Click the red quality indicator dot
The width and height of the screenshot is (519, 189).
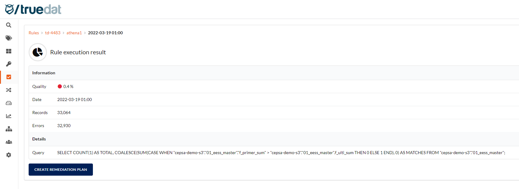(x=60, y=86)
